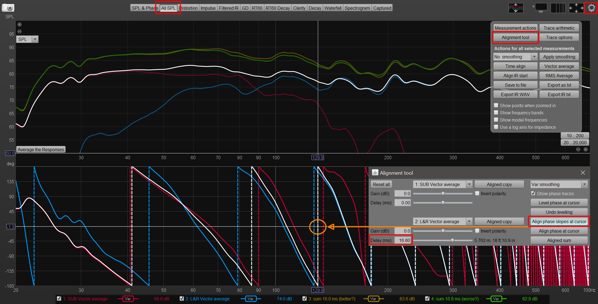Click the vertical bars layout icon
598x304 pixels.
[x=558, y=8]
